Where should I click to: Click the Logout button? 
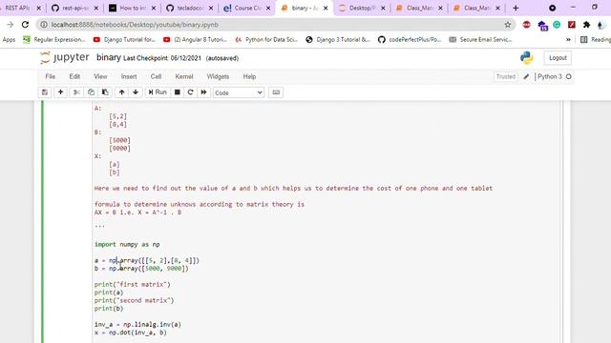click(x=558, y=58)
